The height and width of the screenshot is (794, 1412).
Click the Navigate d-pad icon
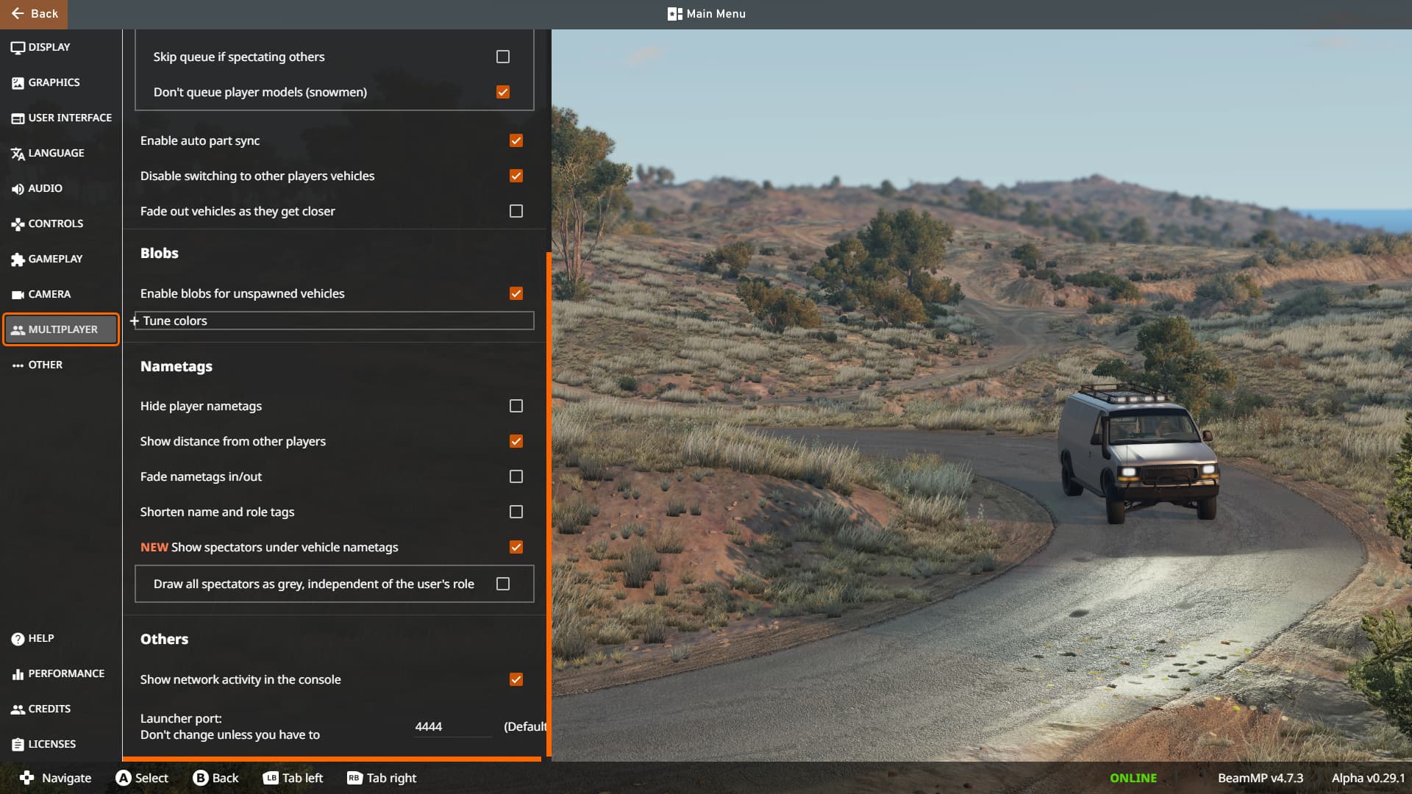[x=27, y=778]
